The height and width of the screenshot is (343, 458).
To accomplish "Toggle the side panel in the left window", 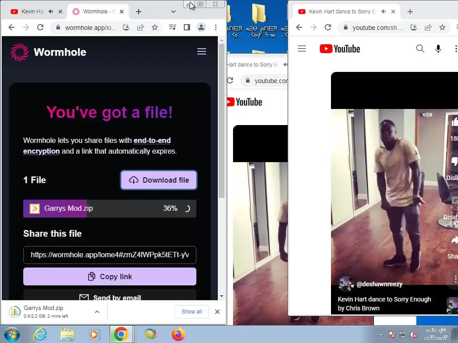I will tap(187, 27).
